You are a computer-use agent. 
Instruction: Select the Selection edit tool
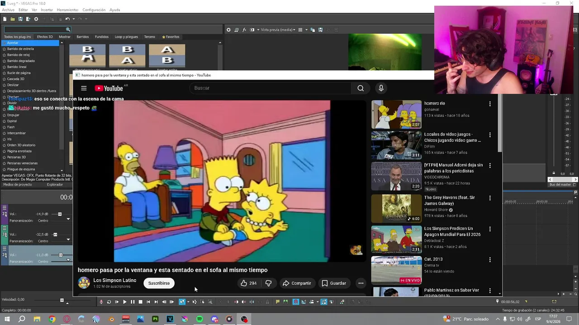coord(202,302)
